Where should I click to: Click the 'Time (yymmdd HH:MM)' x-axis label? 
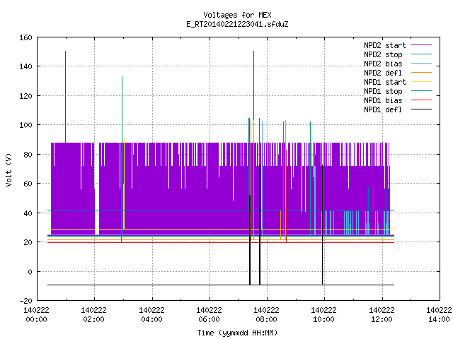[237, 333]
